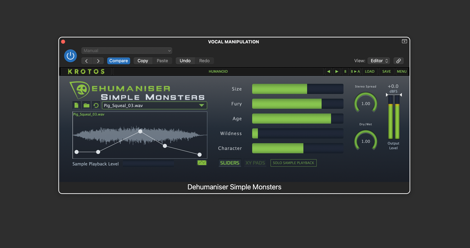Click the Redo button
Image resolution: width=470 pixels, height=248 pixels.
pos(204,61)
